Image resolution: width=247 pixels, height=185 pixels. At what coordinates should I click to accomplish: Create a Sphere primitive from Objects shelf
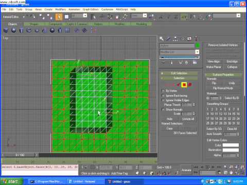pos(13,30)
